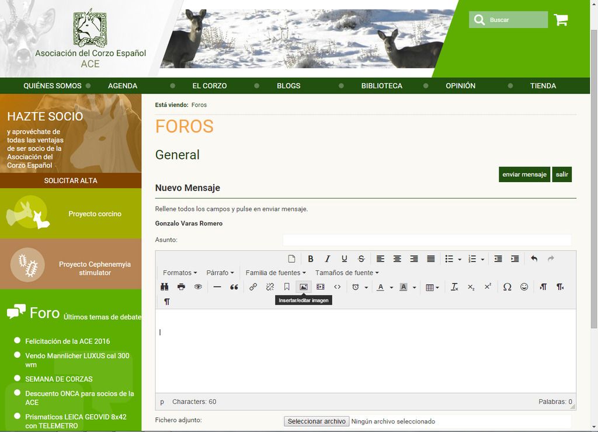Open the BIBLIOTECA menu item
The image size is (598, 432).
point(381,86)
